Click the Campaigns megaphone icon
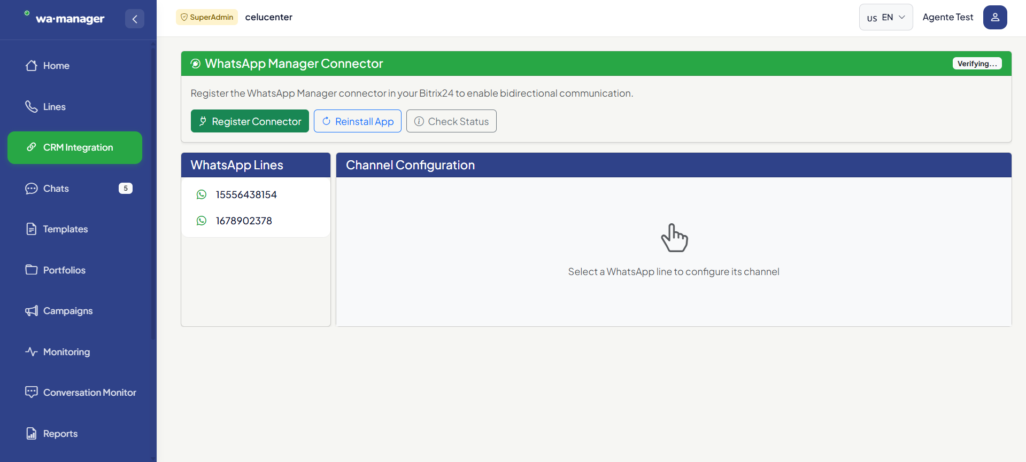This screenshot has width=1026, height=462. click(x=32, y=311)
